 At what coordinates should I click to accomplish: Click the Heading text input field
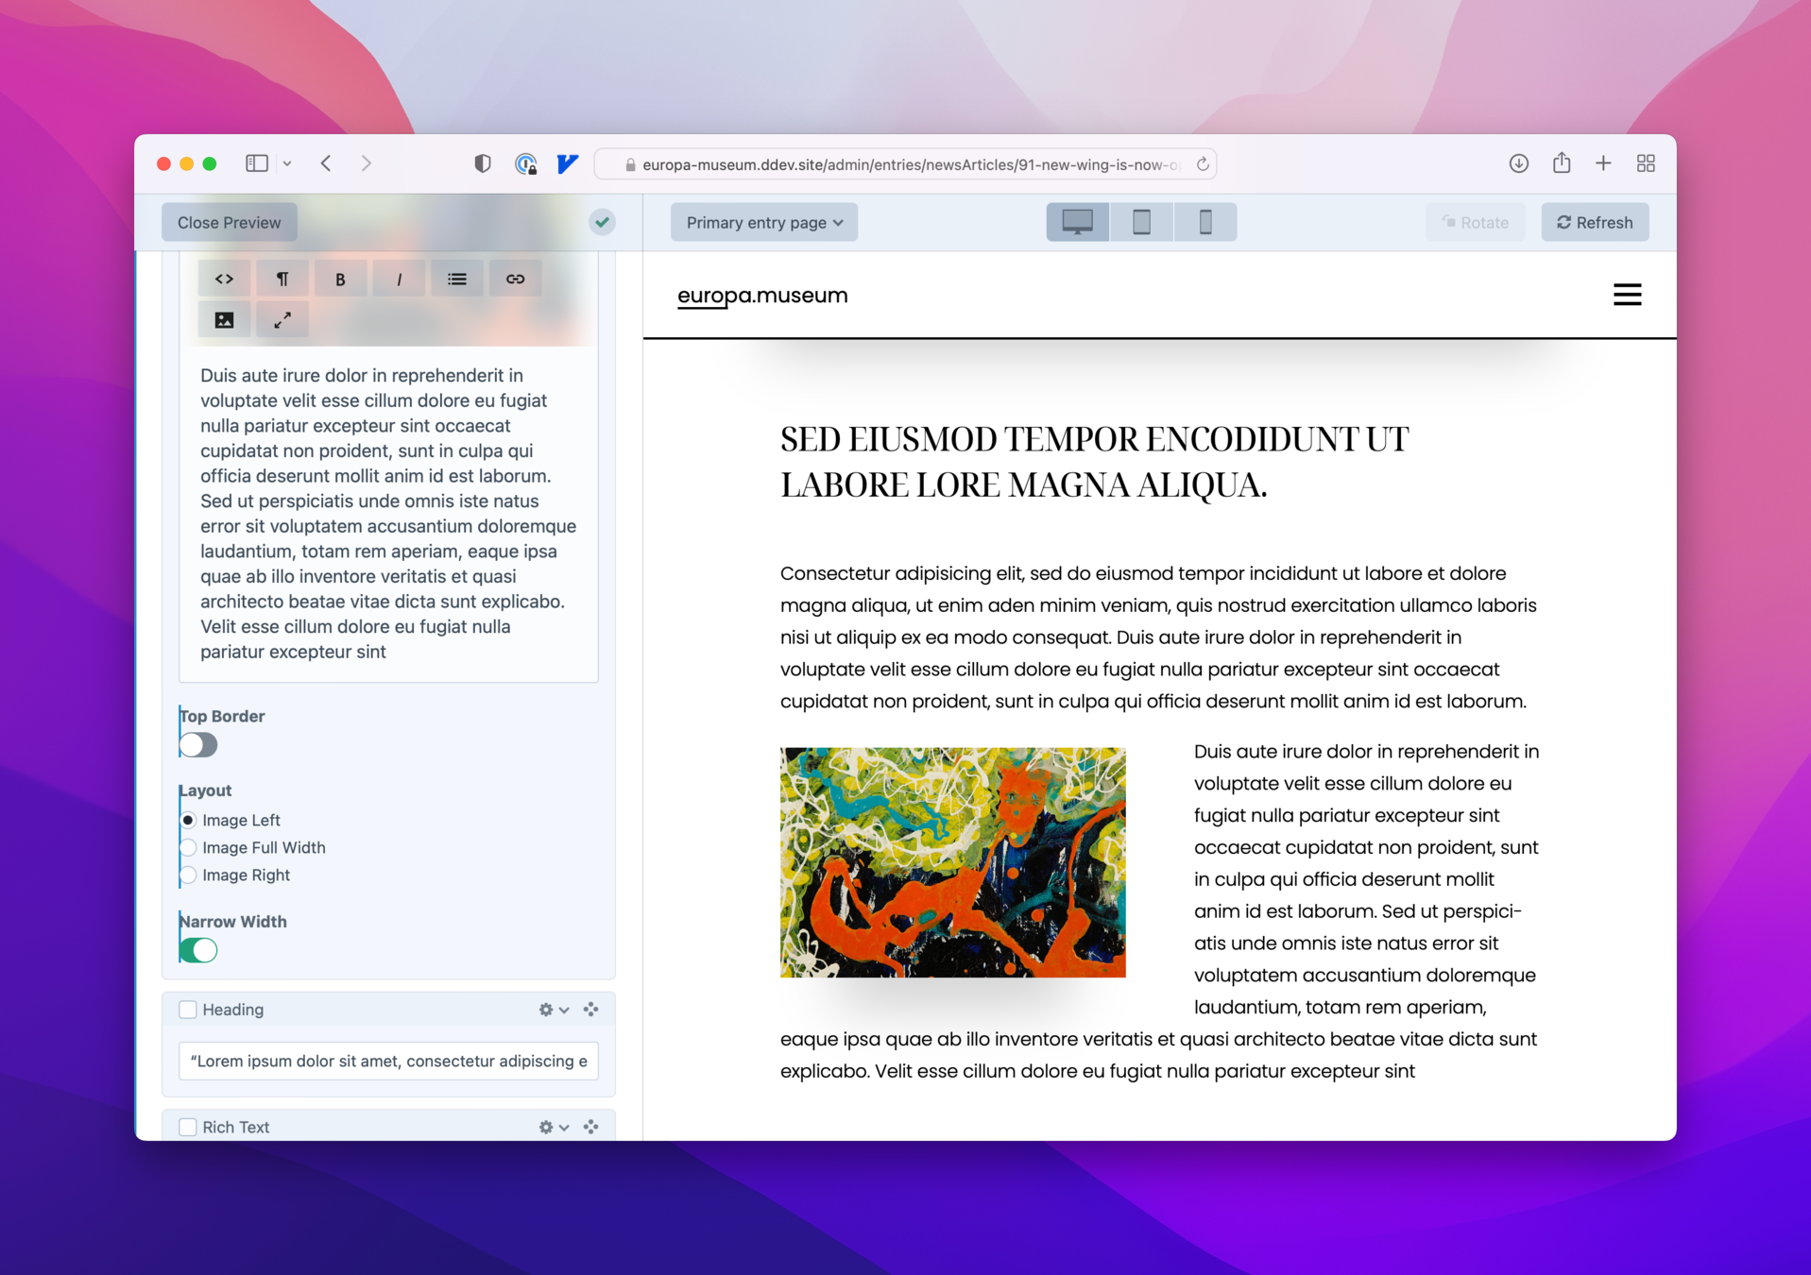pos(388,1061)
